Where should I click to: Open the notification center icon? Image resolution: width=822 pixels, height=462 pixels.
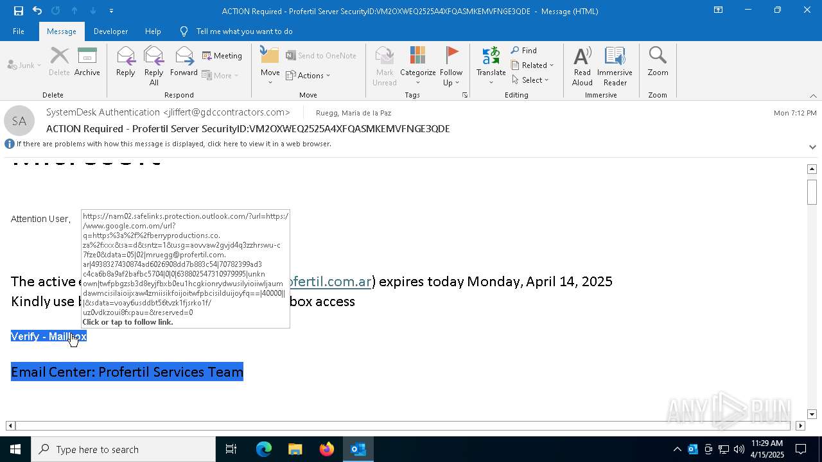[801, 449]
